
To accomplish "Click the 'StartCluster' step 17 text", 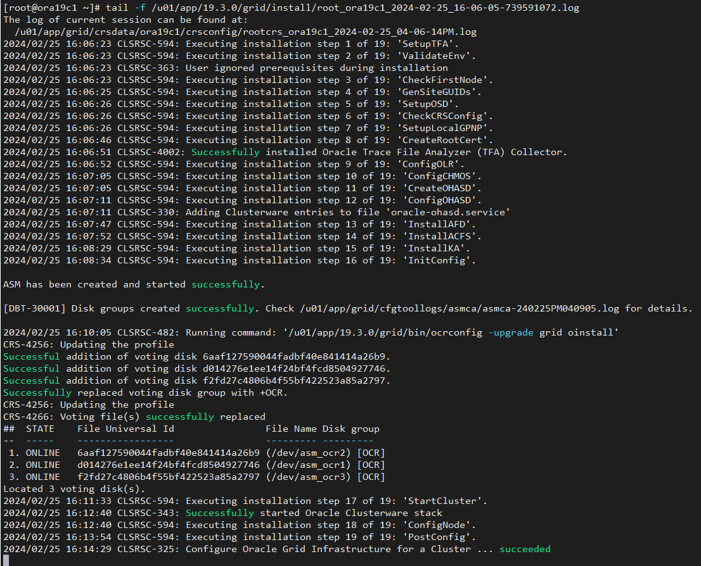I will [x=442, y=501].
